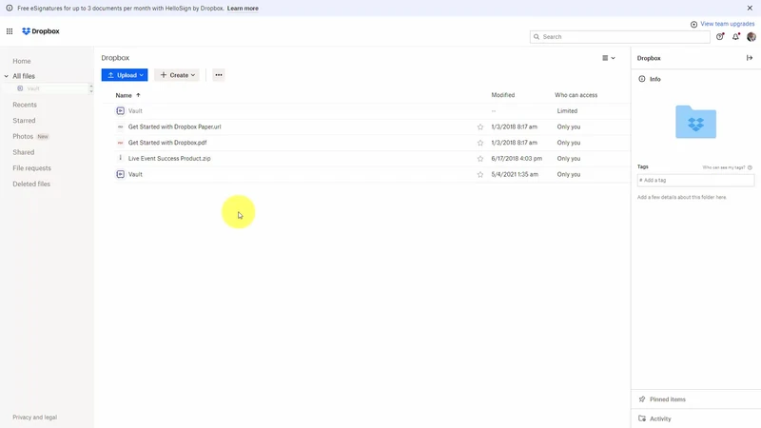Click the Dropbox folder thumbnail
Screen dimensions: 761x428
point(696,122)
